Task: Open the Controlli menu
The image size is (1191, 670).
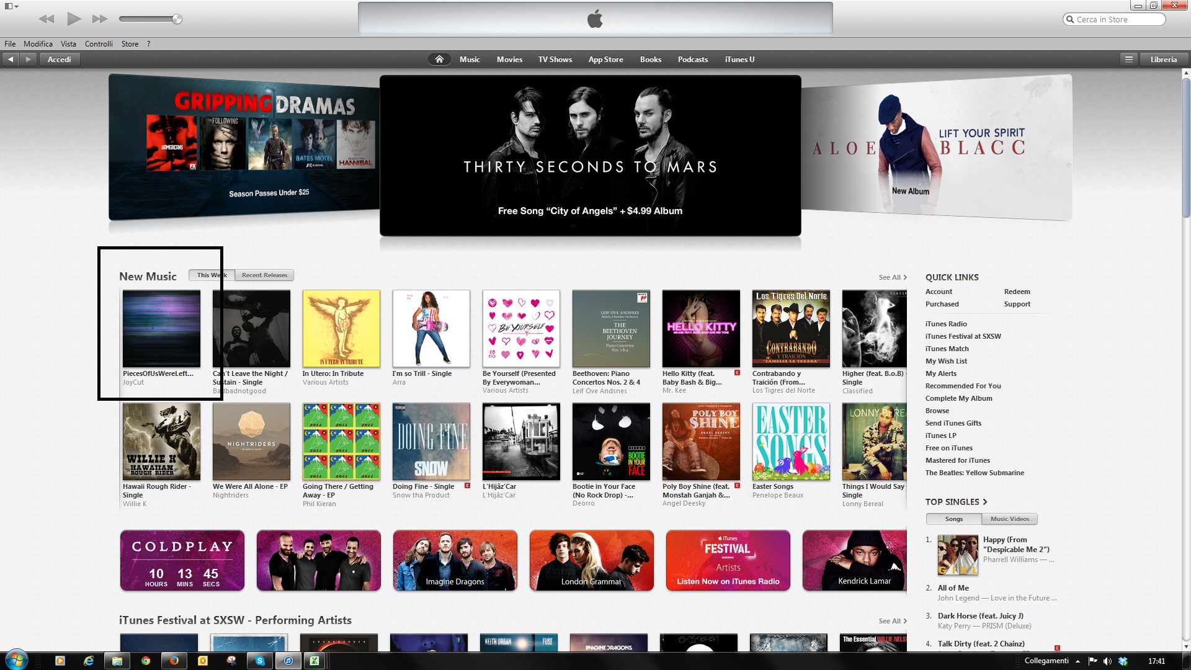Action: [x=99, y=44]
